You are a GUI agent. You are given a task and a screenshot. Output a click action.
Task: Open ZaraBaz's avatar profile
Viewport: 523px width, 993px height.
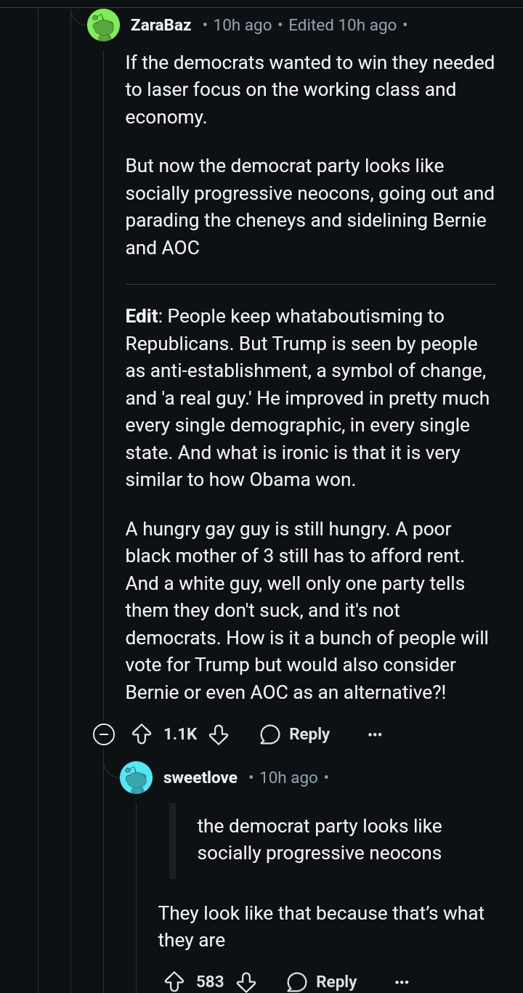[103, 25]
